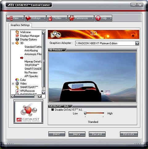Select TRUFORM tree item
The width and height of the screenshot is (148, 149).
coord(32,65)
